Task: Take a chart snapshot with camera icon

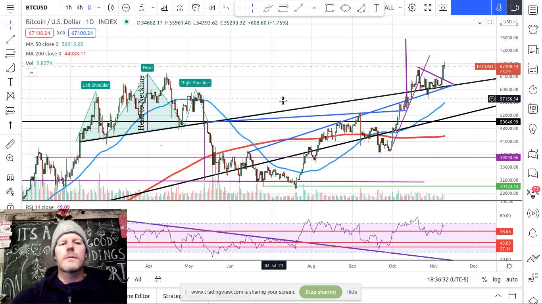Action: 443,8
